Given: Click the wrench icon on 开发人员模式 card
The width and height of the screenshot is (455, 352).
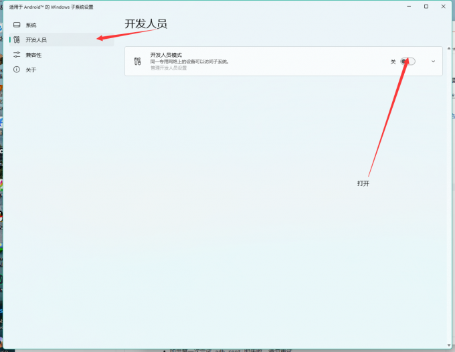Looking at the screenshot, I should pyautogui.click(x=138, y=61).
